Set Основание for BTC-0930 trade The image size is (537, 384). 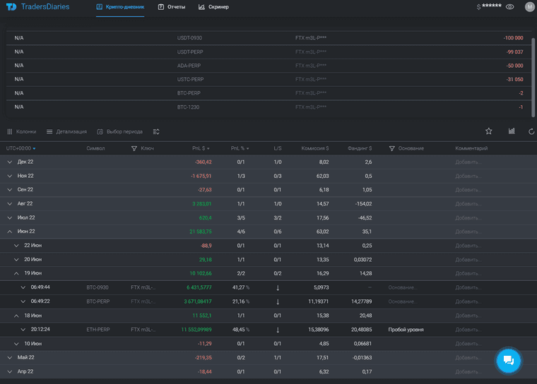403,287
